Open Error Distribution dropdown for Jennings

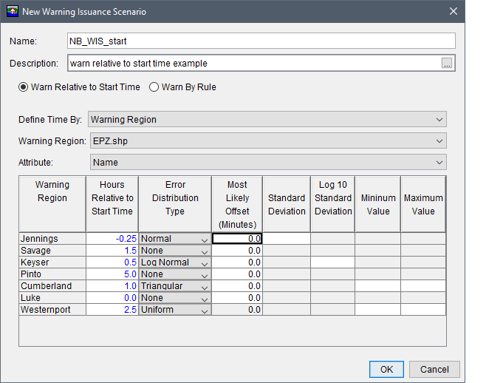(174, 239)
